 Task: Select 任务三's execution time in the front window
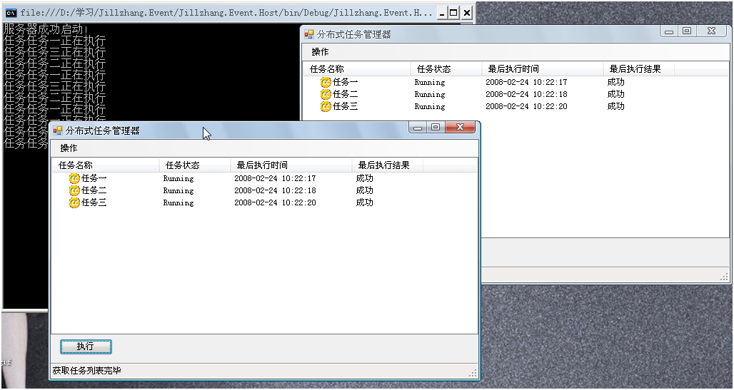click(275, 203)
